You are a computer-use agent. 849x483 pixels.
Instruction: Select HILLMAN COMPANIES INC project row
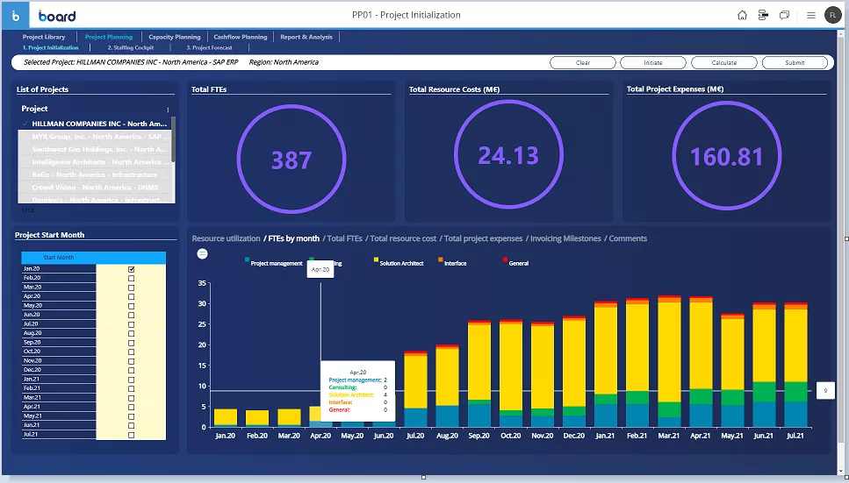tap(96, 124)
